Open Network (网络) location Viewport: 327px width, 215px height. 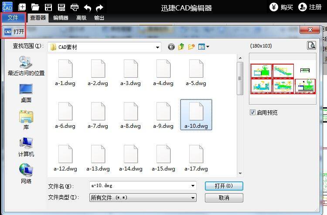point(26,174)
